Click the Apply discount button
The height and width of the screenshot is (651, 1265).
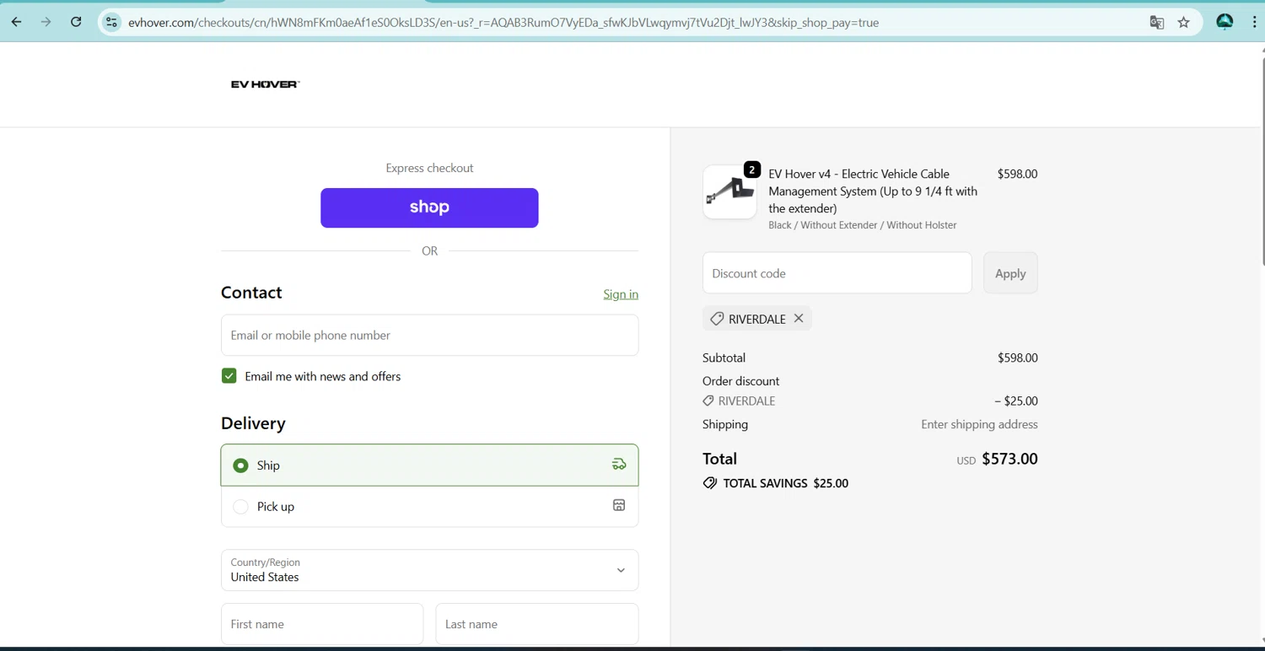[1010, 273]
